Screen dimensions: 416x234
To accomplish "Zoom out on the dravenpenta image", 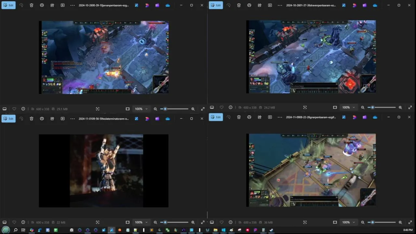I will (x=363, y=107).
